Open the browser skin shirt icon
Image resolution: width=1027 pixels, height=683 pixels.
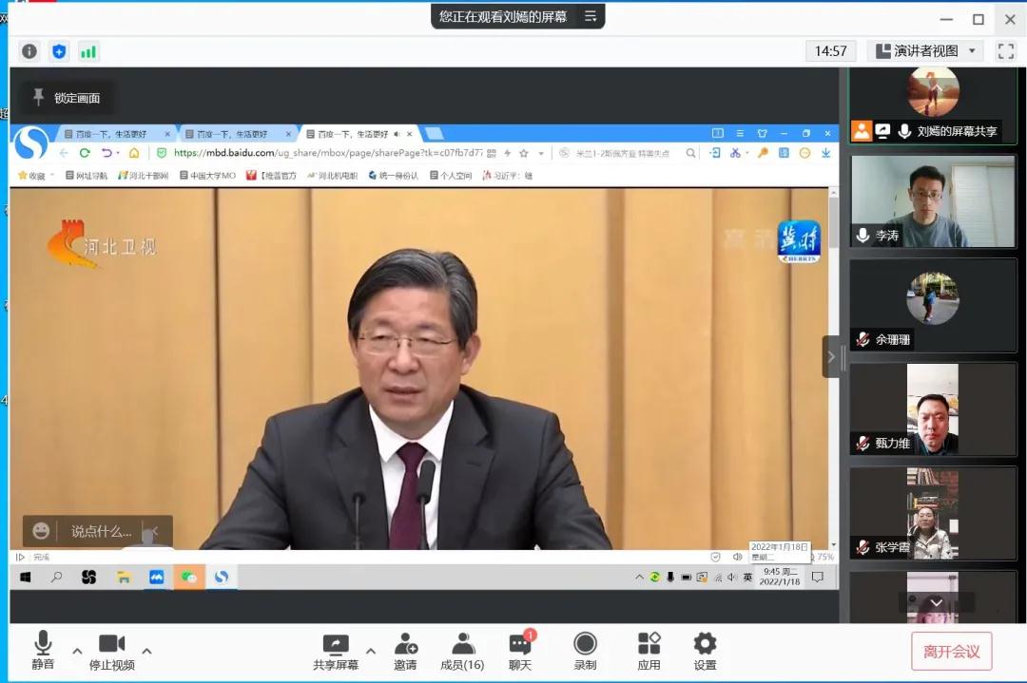[x=762, y=133]
